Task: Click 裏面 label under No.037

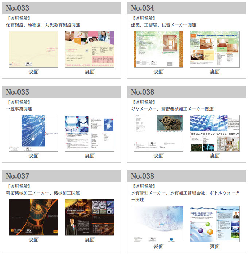Action: tap(90, 240)
